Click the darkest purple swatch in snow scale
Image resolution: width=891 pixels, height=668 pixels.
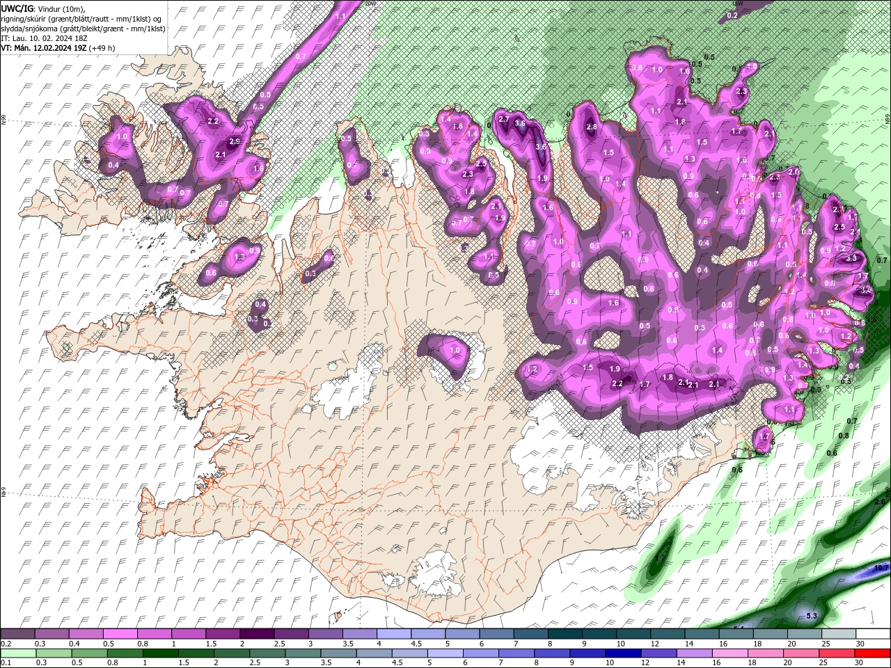pyautogui.click(x=257, y=634)
